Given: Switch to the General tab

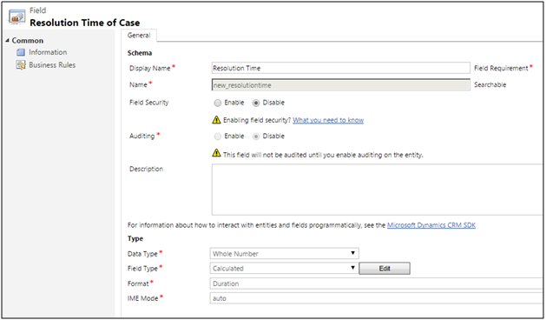Looking at the screenshot, I should (139, 36).
